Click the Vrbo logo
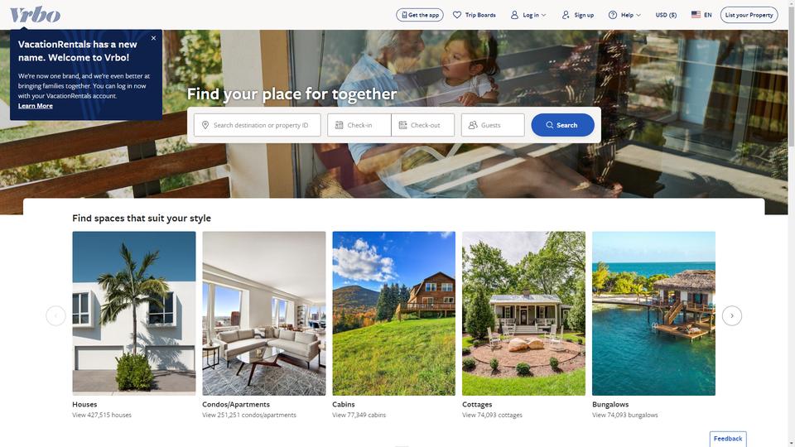 tap(35, 15)
